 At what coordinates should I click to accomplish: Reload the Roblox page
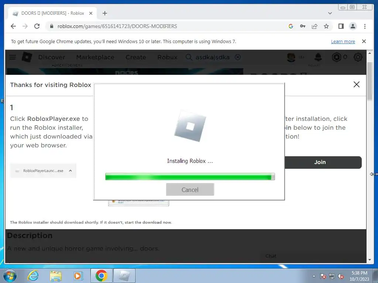37,26
